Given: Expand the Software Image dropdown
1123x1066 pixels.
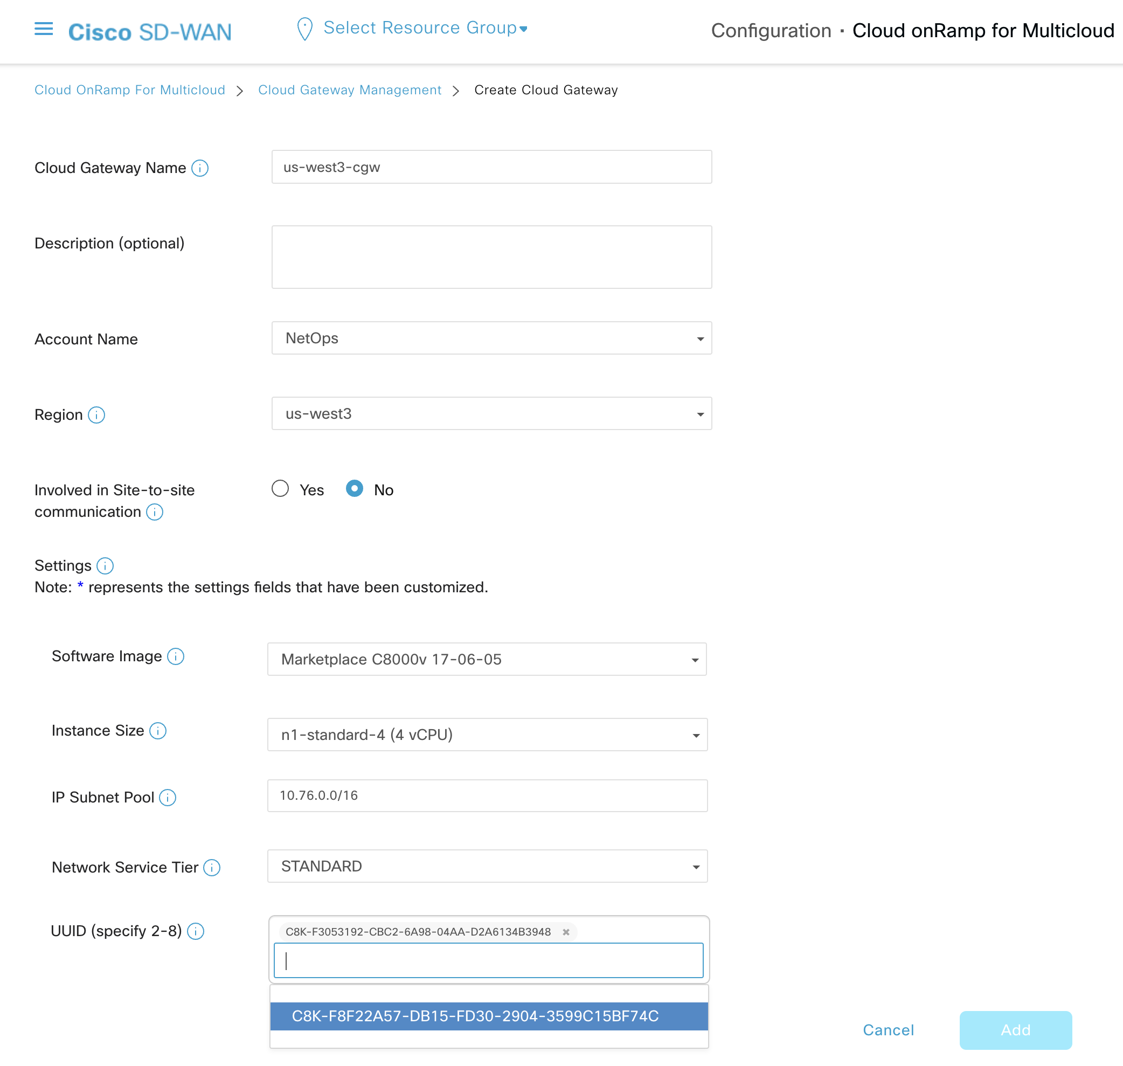Looking at the screenshot, I should point(487,659).
